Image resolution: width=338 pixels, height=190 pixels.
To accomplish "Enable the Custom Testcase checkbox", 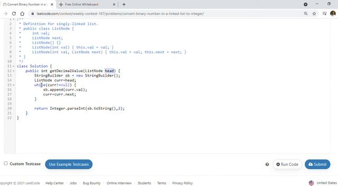I will (x=6, y=164).
